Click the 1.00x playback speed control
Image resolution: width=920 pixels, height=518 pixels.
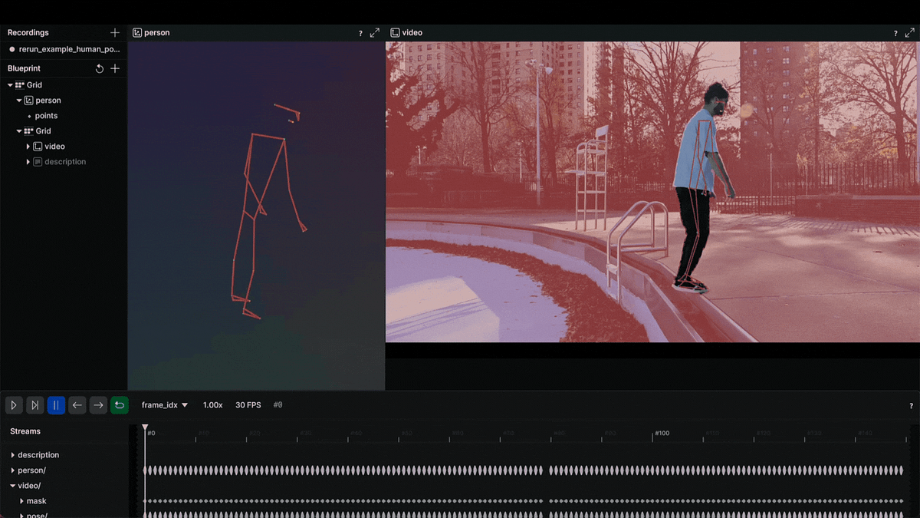(x=212, y=404)
